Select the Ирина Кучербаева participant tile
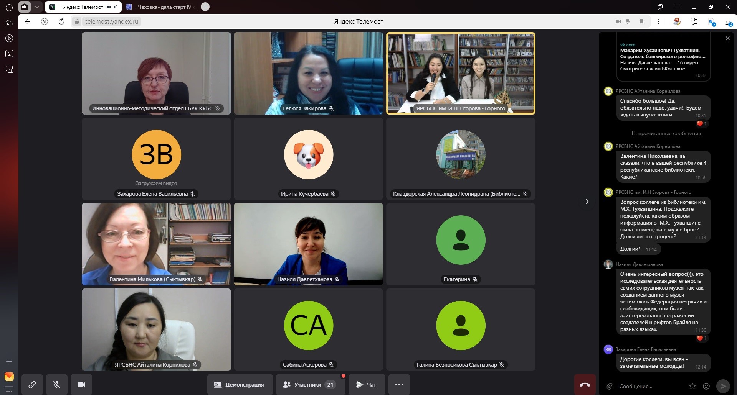Viewport: 737px width, 395px height. pyautogui.click(x=309, y=159)
